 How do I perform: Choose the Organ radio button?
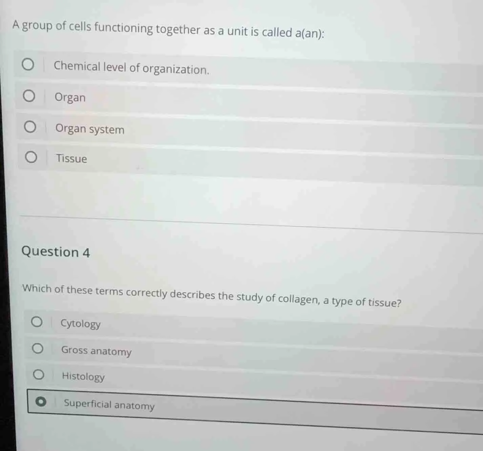(29, 96)
